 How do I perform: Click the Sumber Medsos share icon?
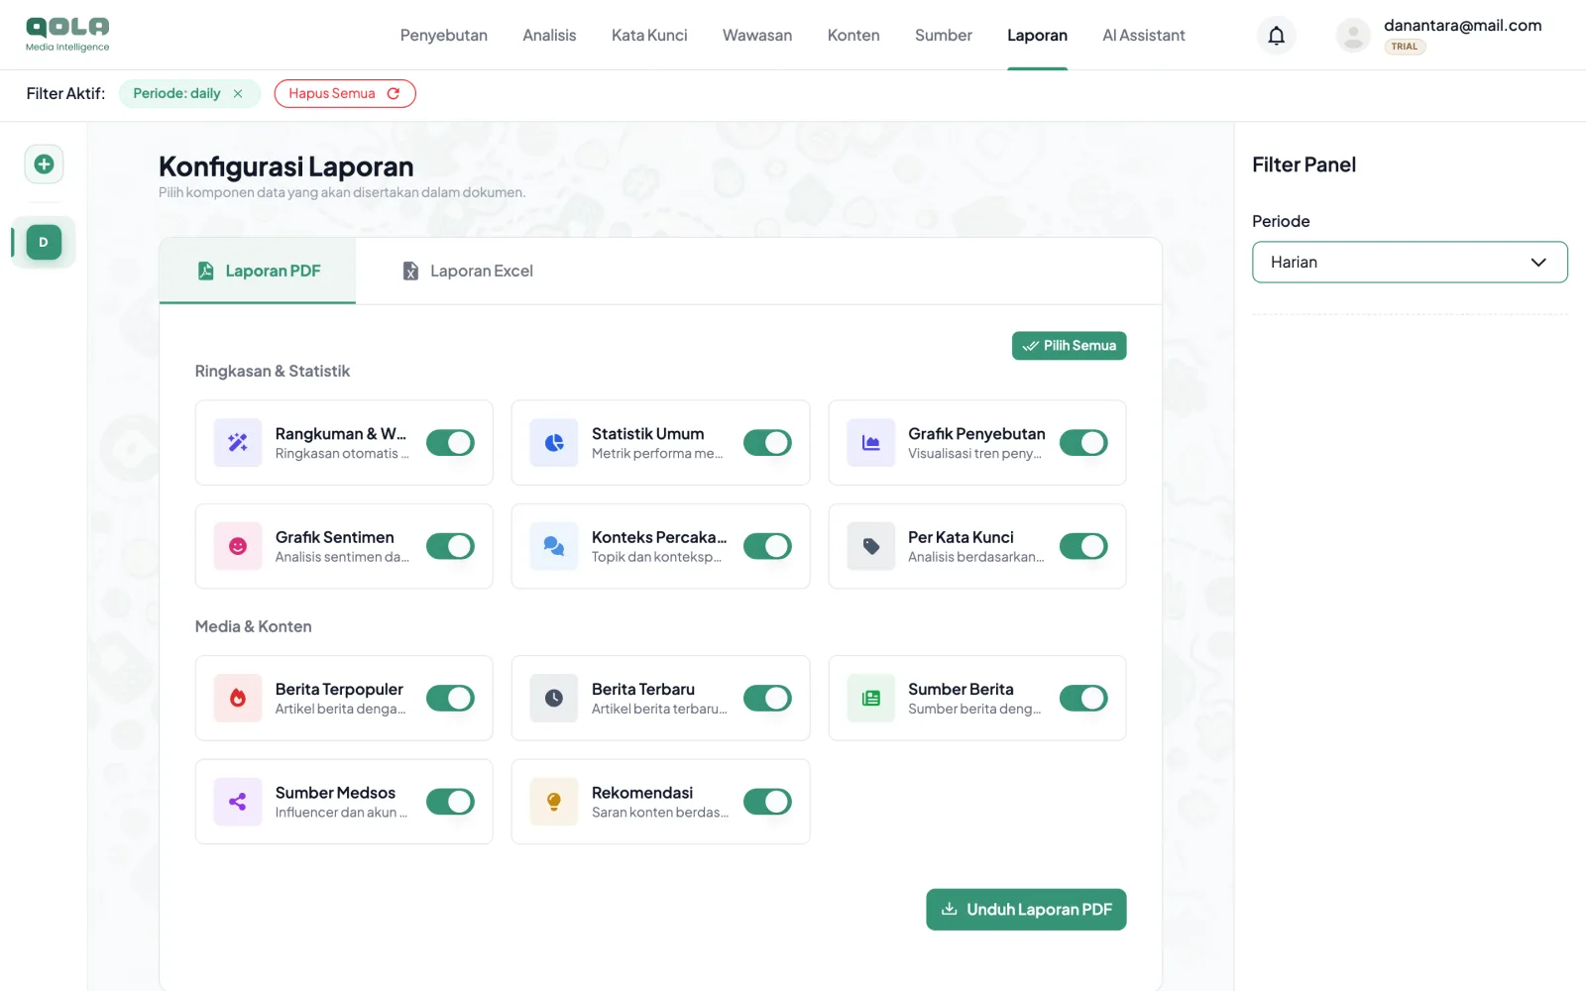point(238,802)
